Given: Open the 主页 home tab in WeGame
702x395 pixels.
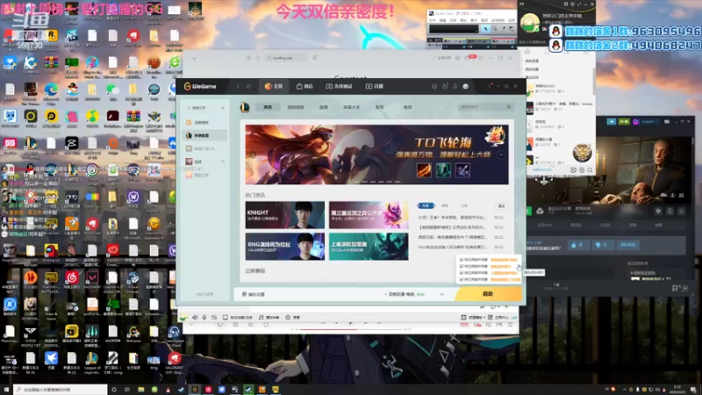Looking at the screenshot, I should (x=274, y=86).
